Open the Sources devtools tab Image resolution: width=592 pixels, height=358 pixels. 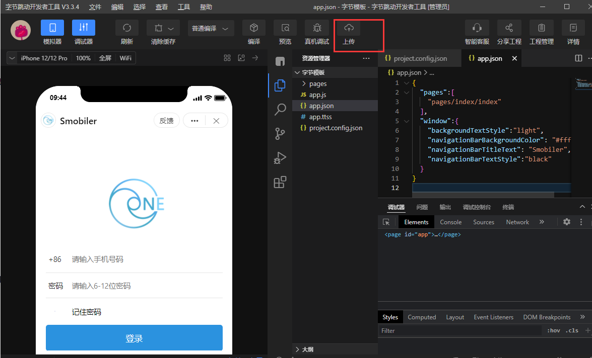point(483,222)
